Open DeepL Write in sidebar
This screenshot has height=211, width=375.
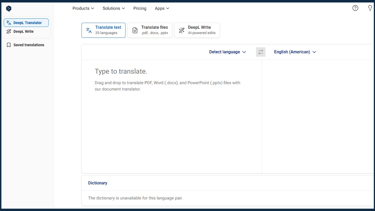click(x=26, y=32)
